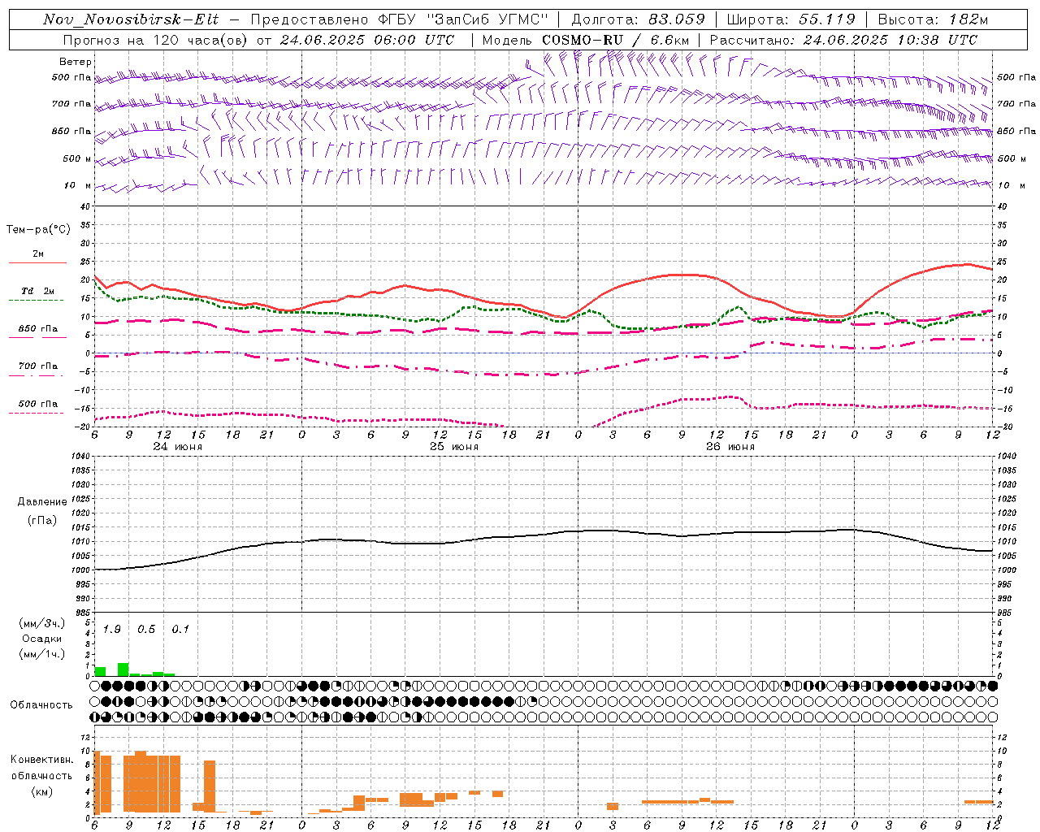Click the 'Высота: 182м' elevation label
This screenshot has width=1040, height=832.
(933, 19)
